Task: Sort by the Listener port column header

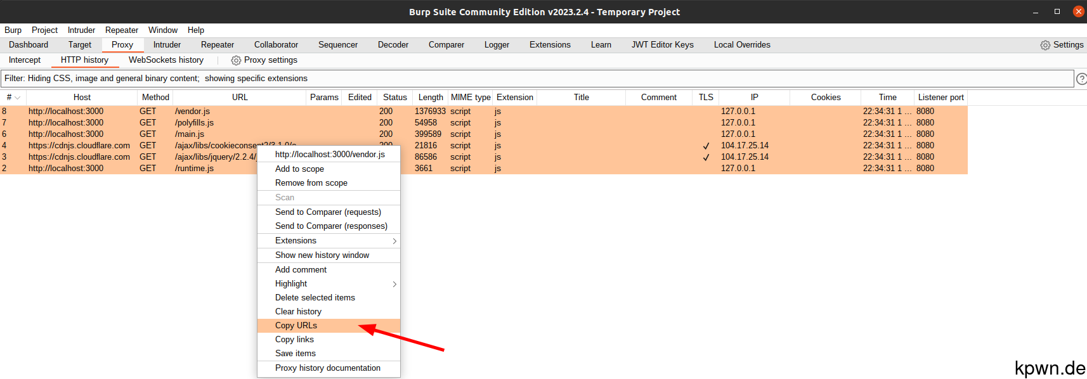Action: pyautogui.click(x=941, y=98)
